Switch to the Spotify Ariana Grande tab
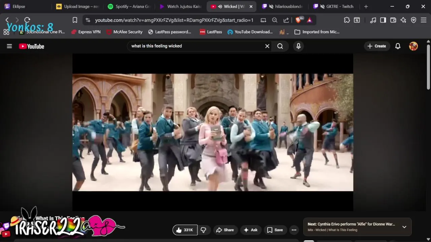 point(129,6)
